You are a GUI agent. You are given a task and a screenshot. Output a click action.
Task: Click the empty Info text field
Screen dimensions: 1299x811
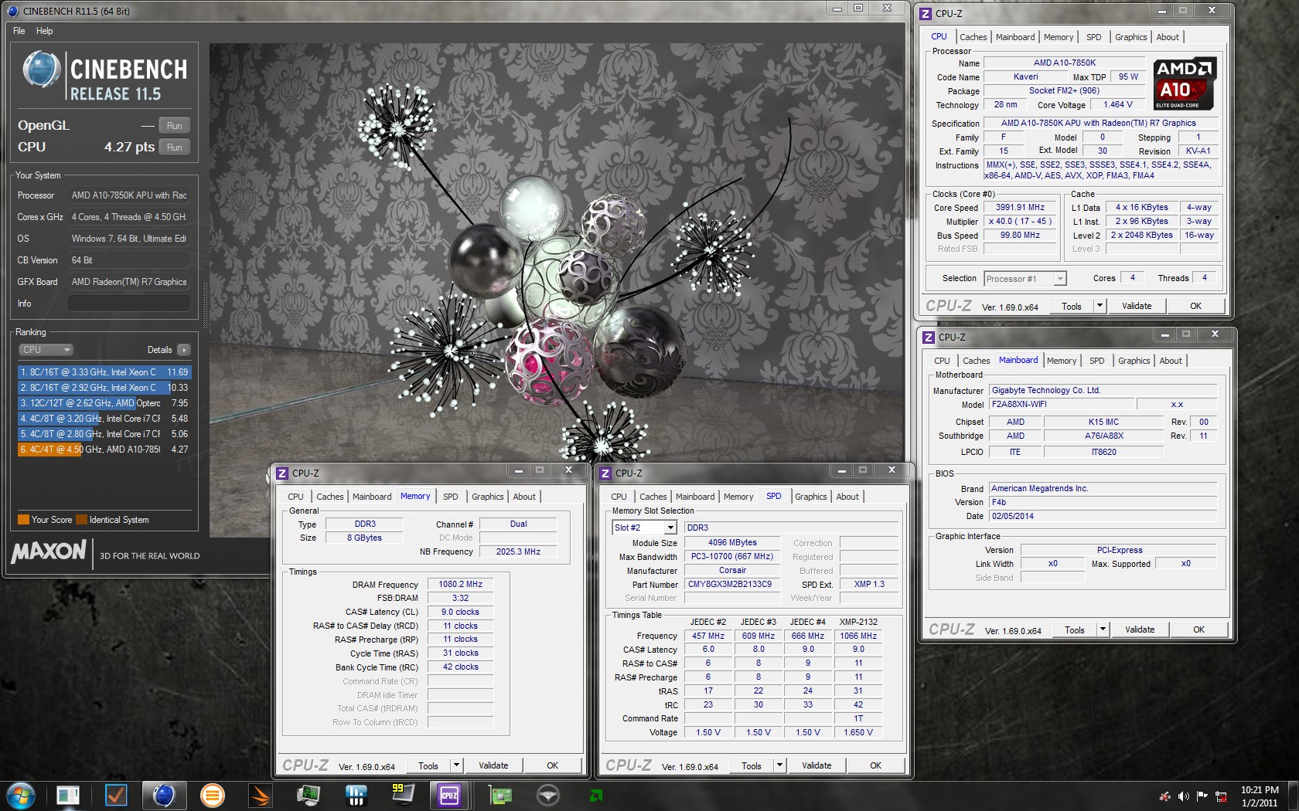pyautogui.click(x=128, y=304)
